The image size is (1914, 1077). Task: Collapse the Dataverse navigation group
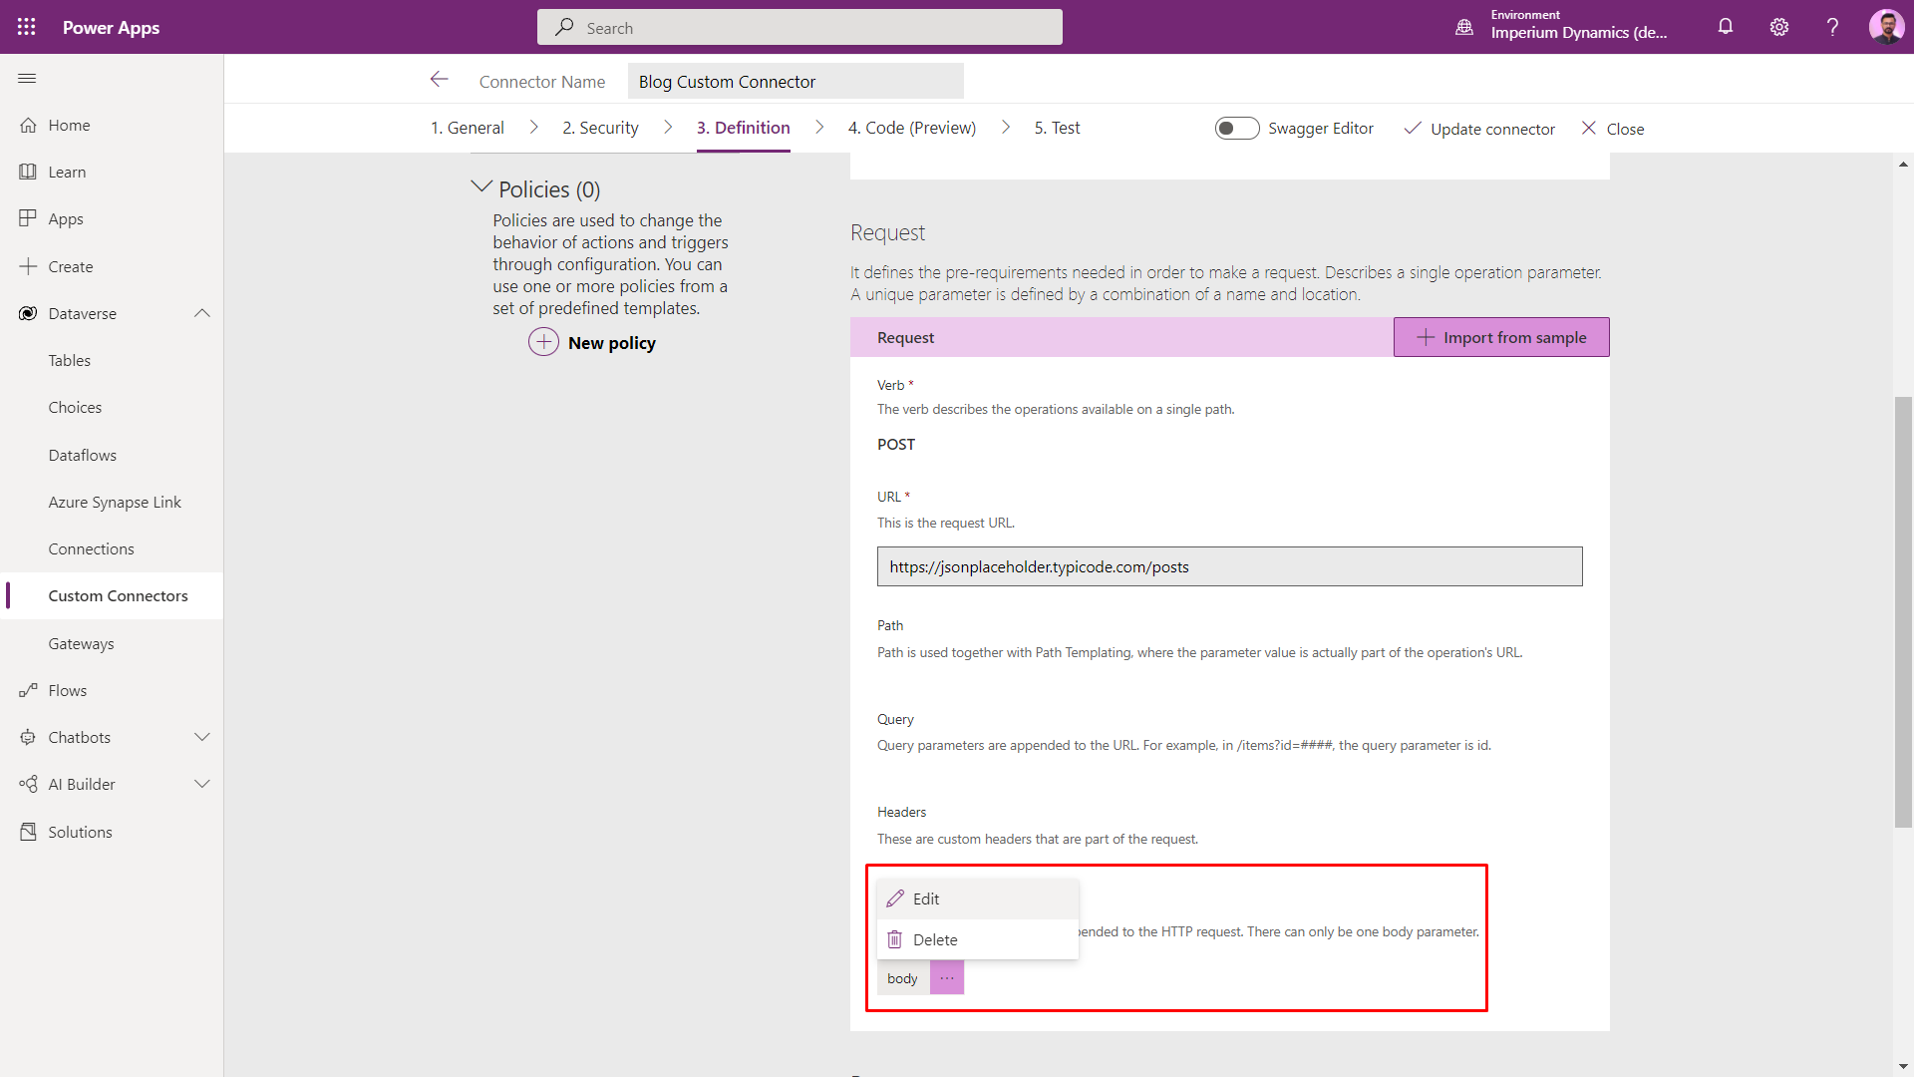[x=202, y=313]
